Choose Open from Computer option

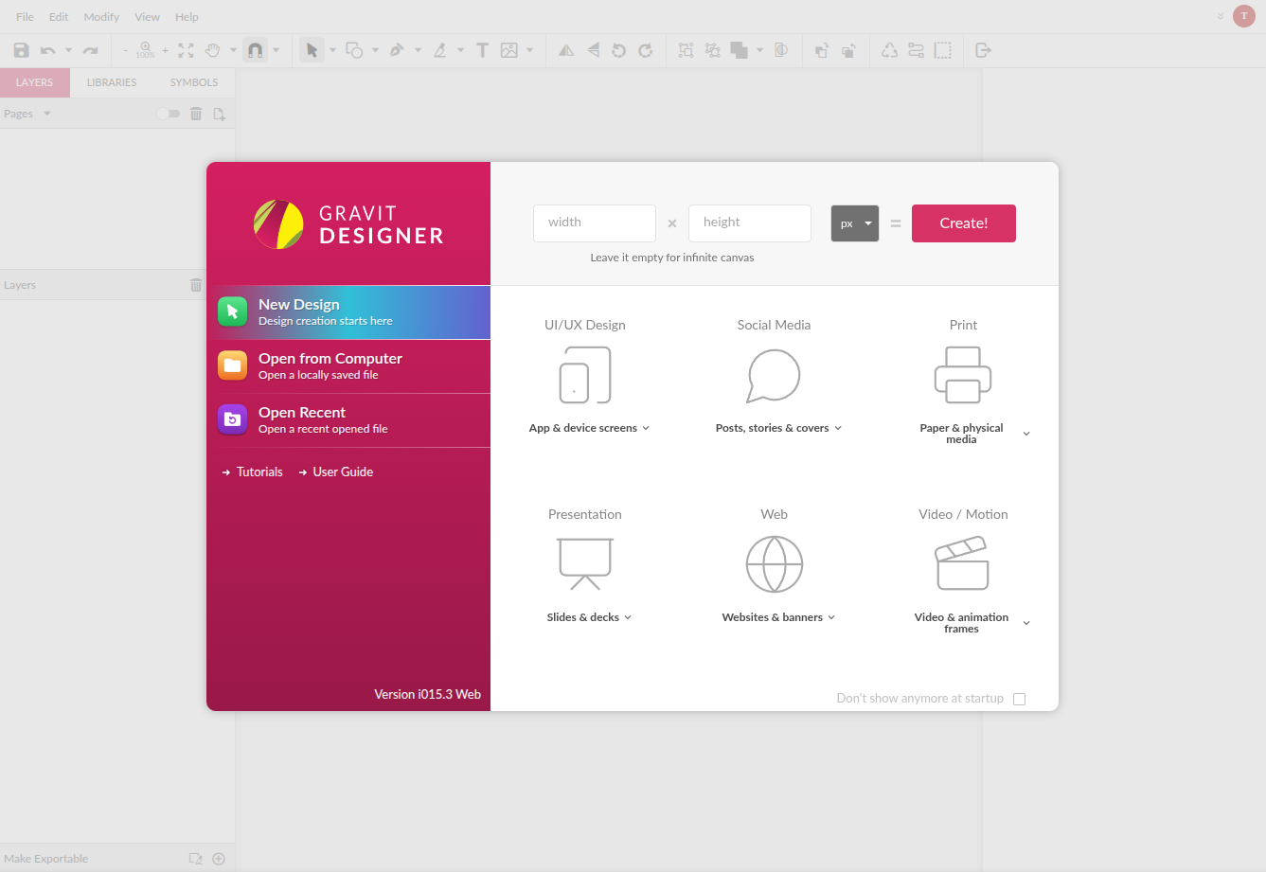pos(348,366)
